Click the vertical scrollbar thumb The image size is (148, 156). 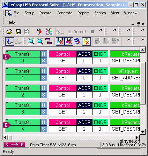coord(143,83)
